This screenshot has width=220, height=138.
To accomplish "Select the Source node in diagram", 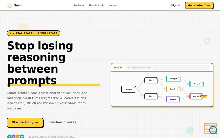I will (129, 89).
